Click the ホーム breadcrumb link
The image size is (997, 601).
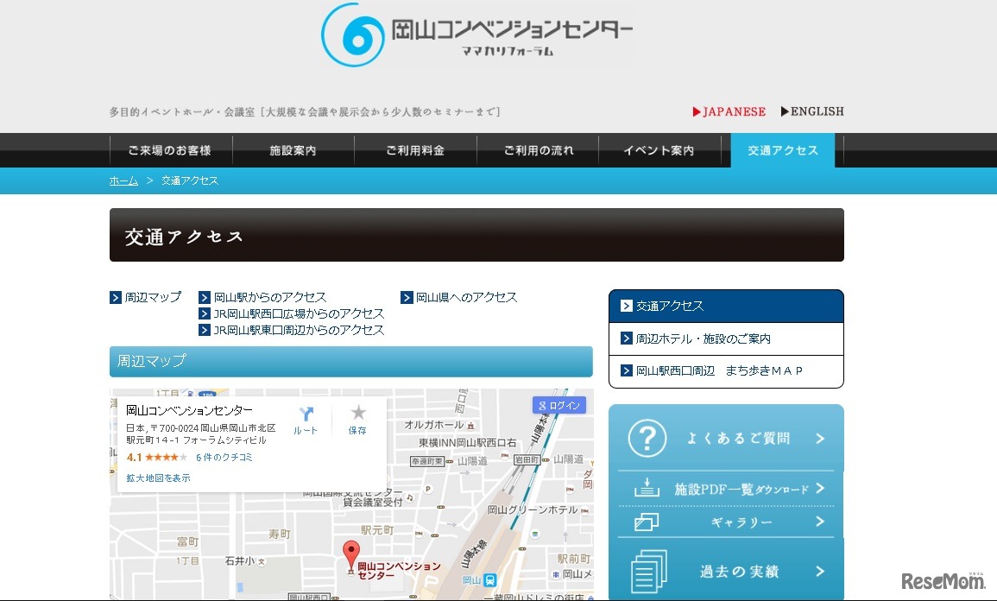coord(123,180)
